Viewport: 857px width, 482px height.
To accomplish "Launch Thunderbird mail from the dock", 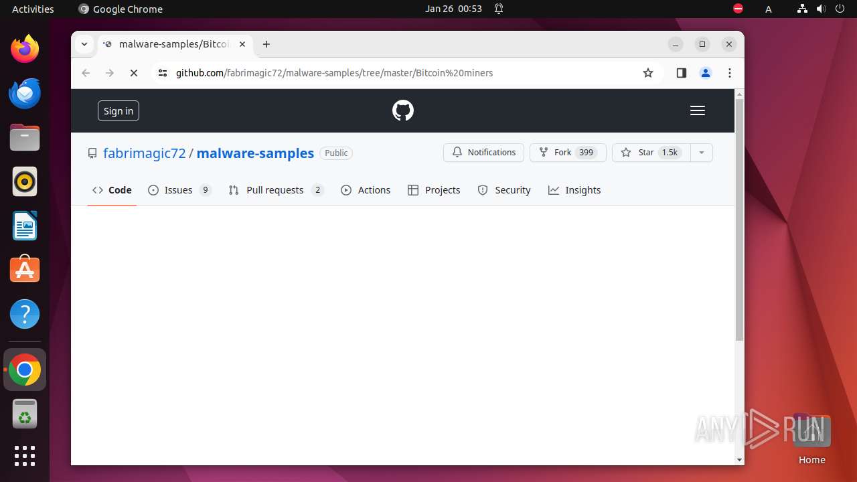I will click(x=25, y=93).
